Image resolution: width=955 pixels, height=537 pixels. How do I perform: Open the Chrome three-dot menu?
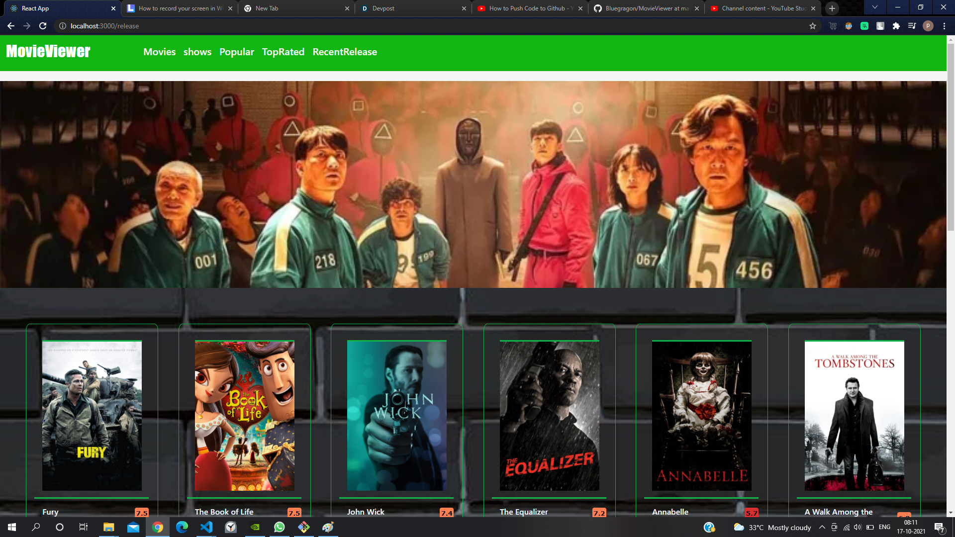944,26
